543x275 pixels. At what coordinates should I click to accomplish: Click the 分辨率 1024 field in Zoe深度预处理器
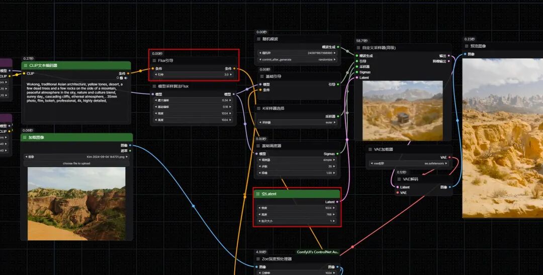tap(297, 273)
